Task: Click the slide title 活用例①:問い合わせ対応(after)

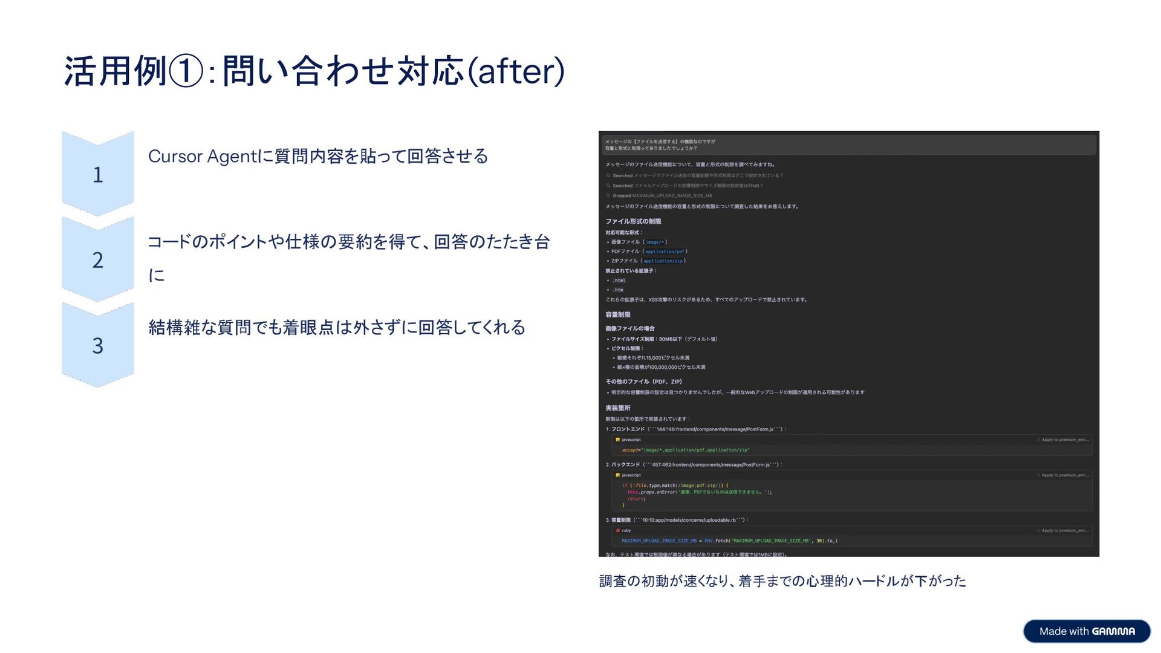Action: 314,71
